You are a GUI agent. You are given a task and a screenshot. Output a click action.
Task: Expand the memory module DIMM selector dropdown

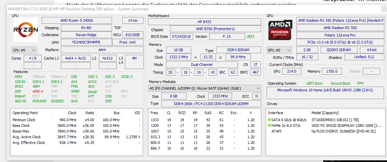pyautogui.click(x=204, y=88)
